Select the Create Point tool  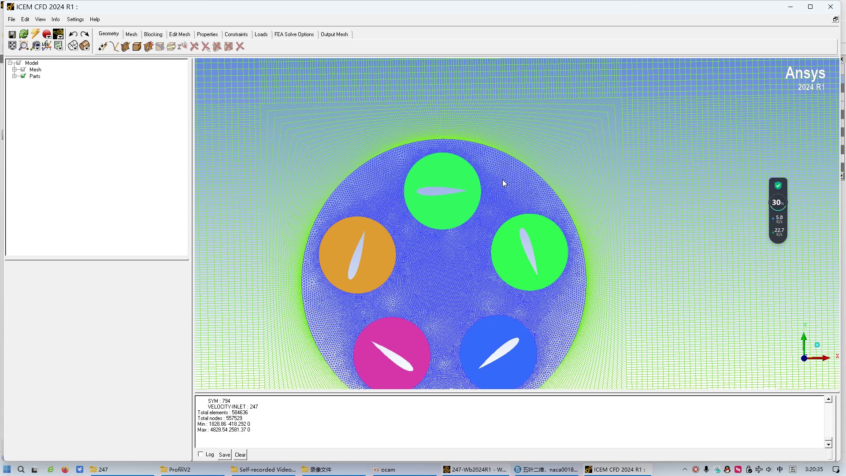103,47
